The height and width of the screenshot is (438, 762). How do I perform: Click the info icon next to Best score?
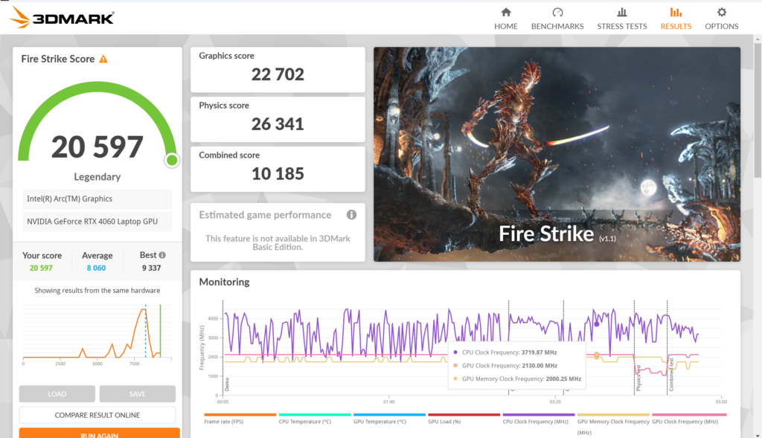pos(163,254)
